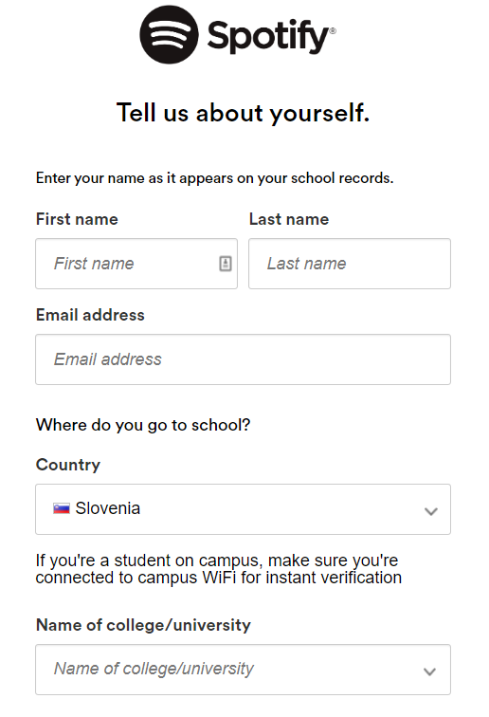This screenshot has height=717, width=489.
Task: Select the Name of college/university field
Action: [244, 670]
